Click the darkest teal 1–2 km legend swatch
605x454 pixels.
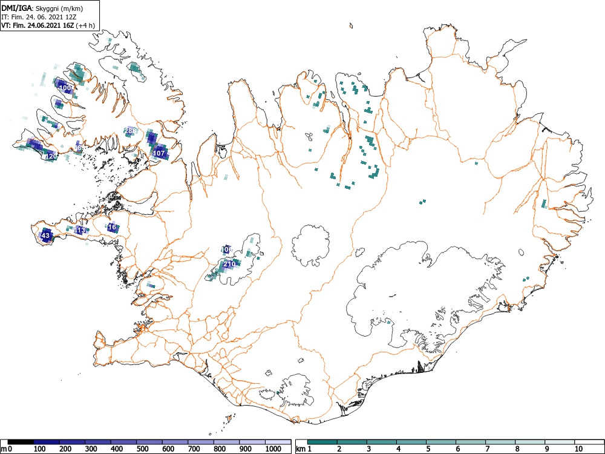pyautogui.click(x=322, y=442)
